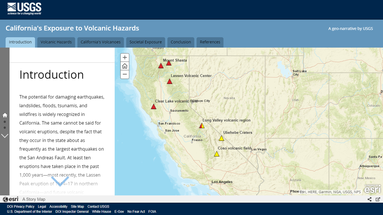This screenshot has height=215, width=383.
Task: Open the FOIA link in the footer
Action: point(152,212)
